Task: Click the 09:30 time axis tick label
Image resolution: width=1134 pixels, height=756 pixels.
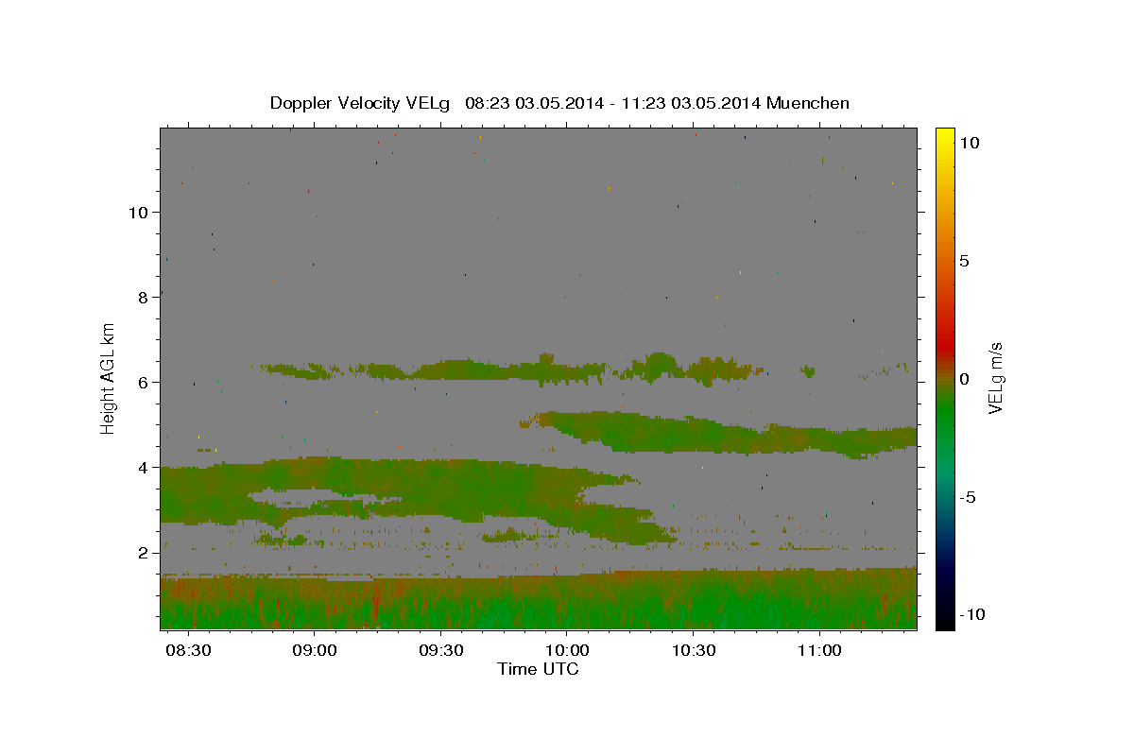Action: (x=440, y=651)
